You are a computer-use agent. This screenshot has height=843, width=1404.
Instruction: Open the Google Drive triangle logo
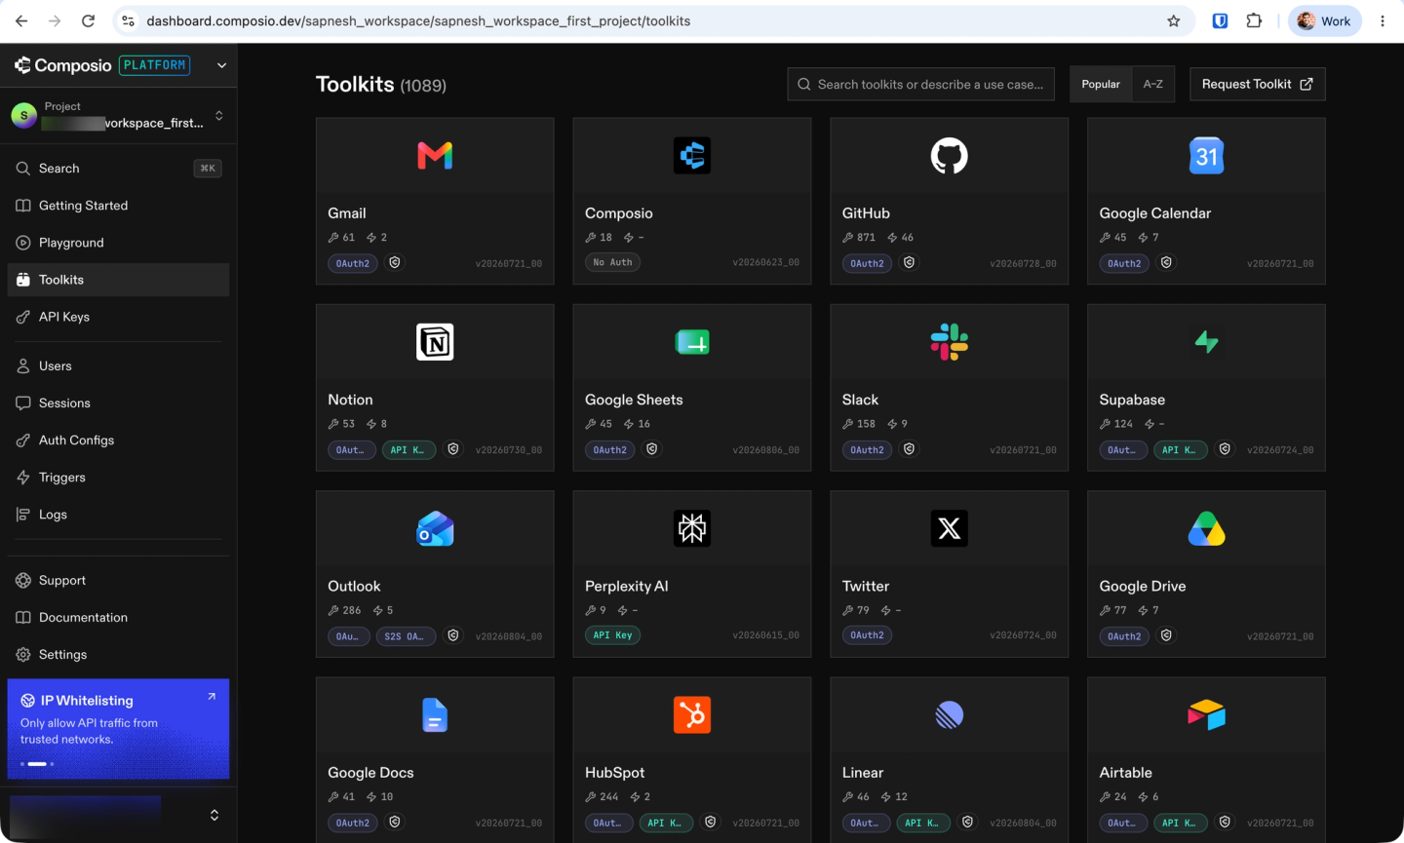pyautogui.click(x=1206, y=528)
